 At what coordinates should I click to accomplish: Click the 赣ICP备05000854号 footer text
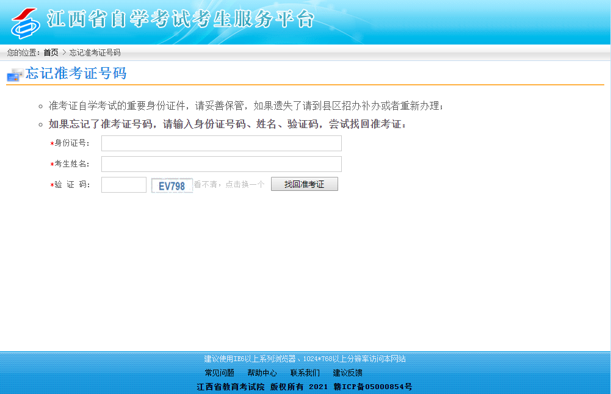click(x=372, y=387)
